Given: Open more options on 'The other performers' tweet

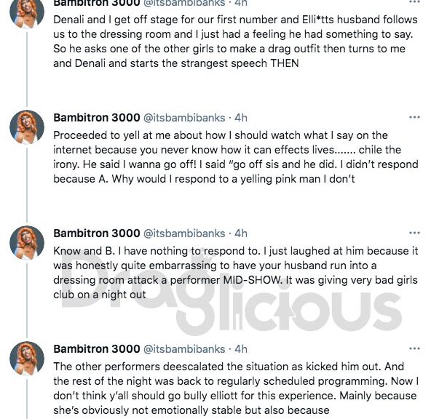Looking at the screenshot, I should click(414, 348).
